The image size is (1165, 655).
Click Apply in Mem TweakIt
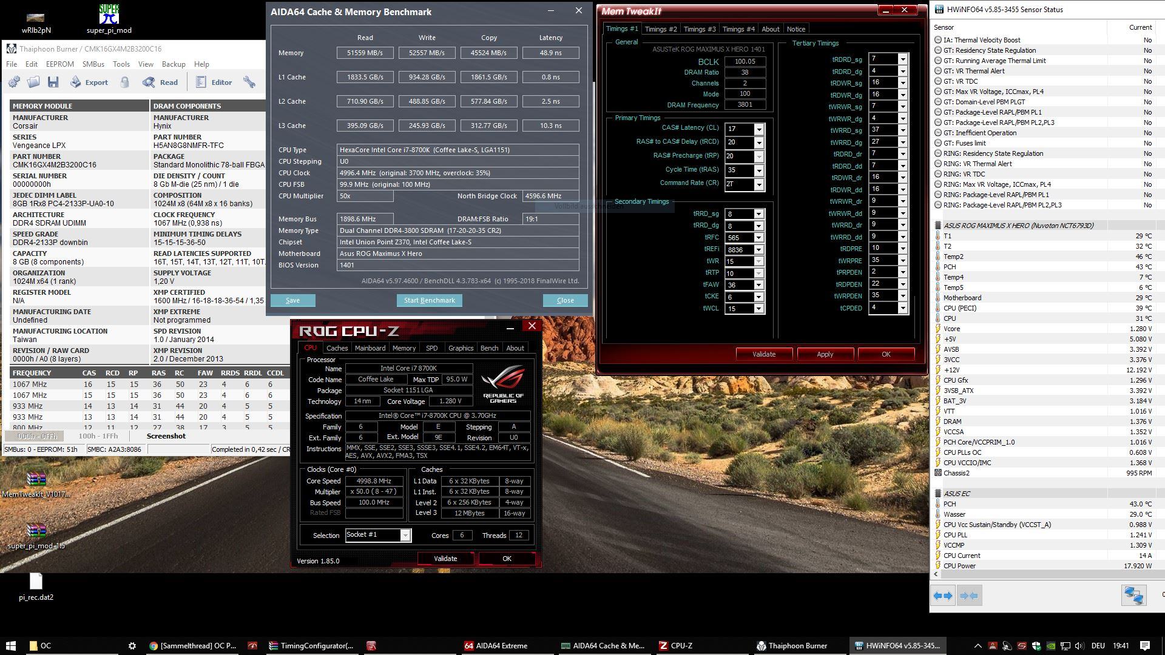point(825,354)
